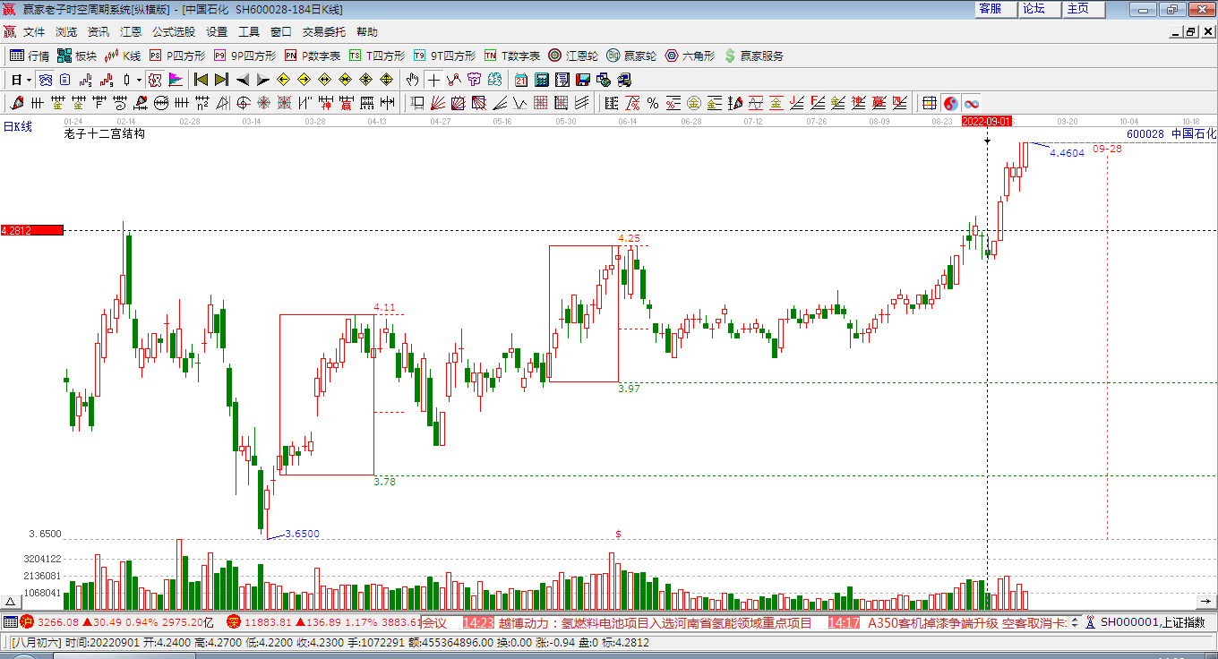This screenshot has height=659, width=1218.
Task: Click the calendar 21 icon
Action: (521, 80)
